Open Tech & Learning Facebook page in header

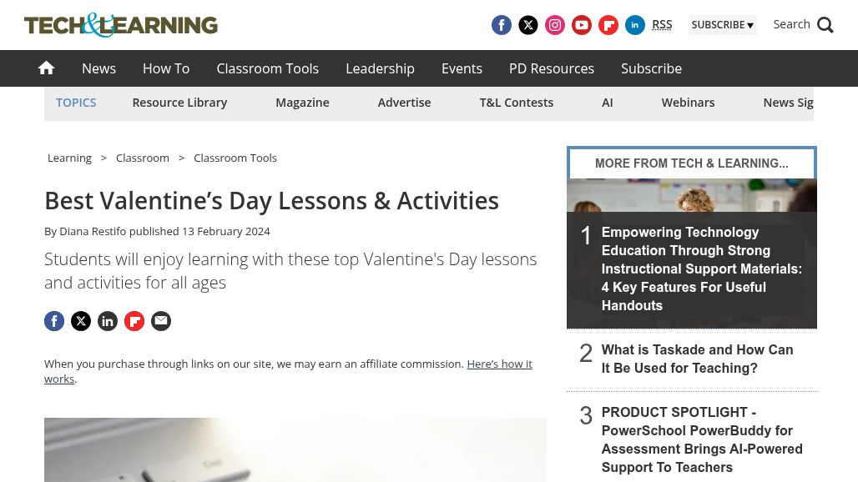tap(502, 25)
